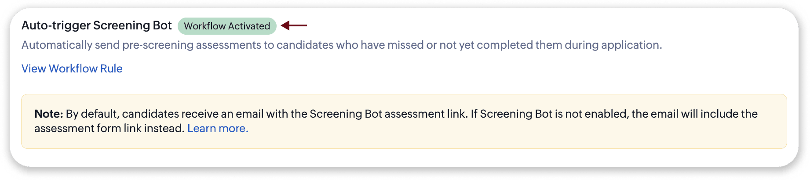Click the bold Note: label

click(x=49, y=114)
